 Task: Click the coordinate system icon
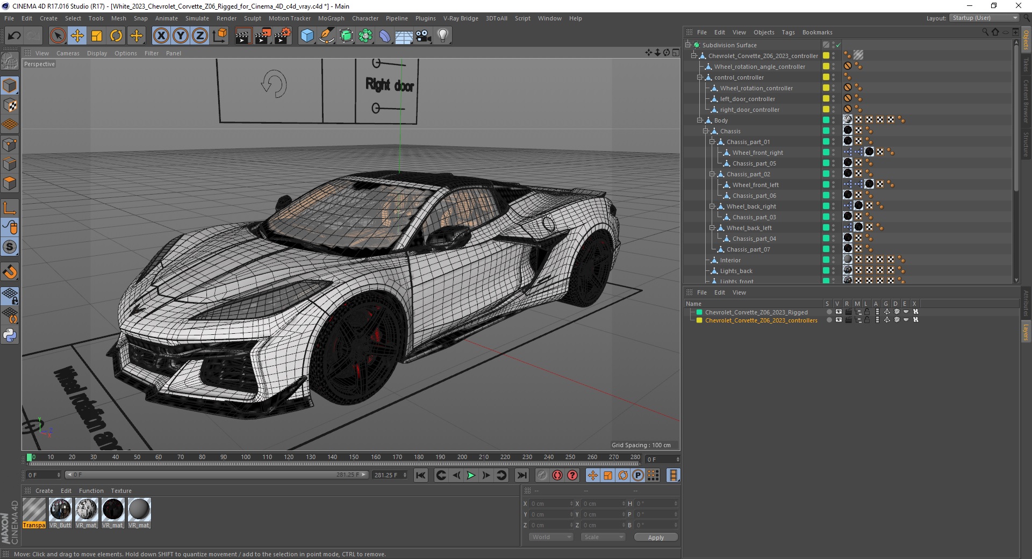219,36
